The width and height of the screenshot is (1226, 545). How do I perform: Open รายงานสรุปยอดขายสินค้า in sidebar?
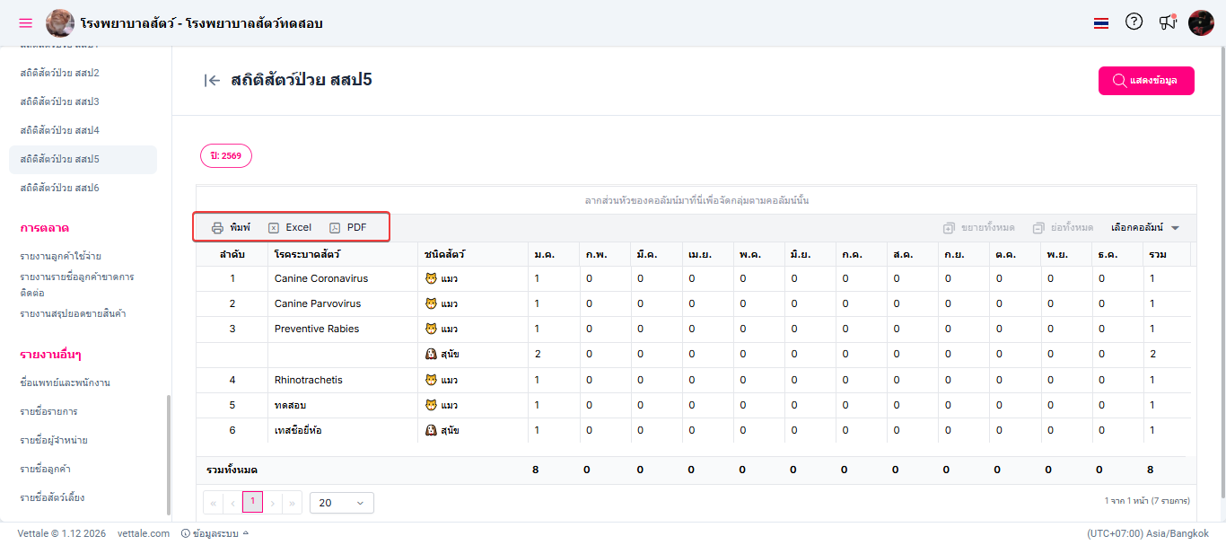click(x=73, y=313)
